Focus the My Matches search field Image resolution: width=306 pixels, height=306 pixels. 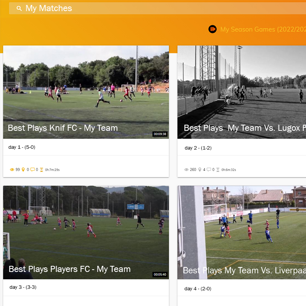pyautogui.click(x=153, y=8)
